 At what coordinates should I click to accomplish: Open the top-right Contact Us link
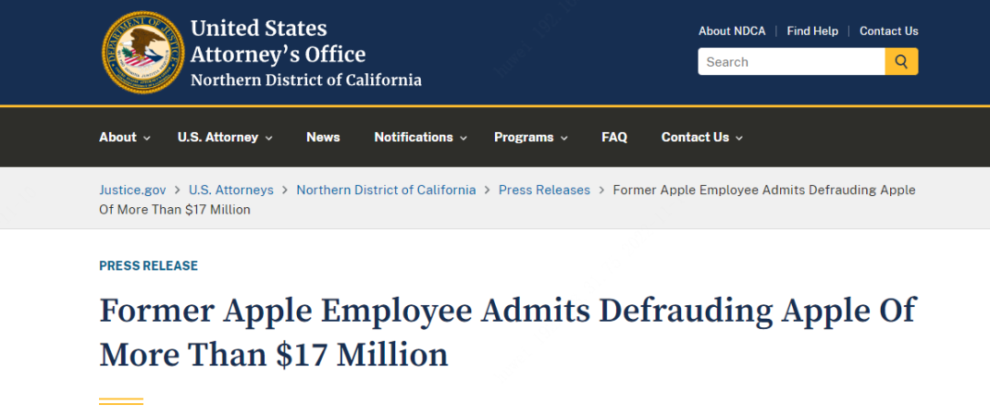pos(888,31)
